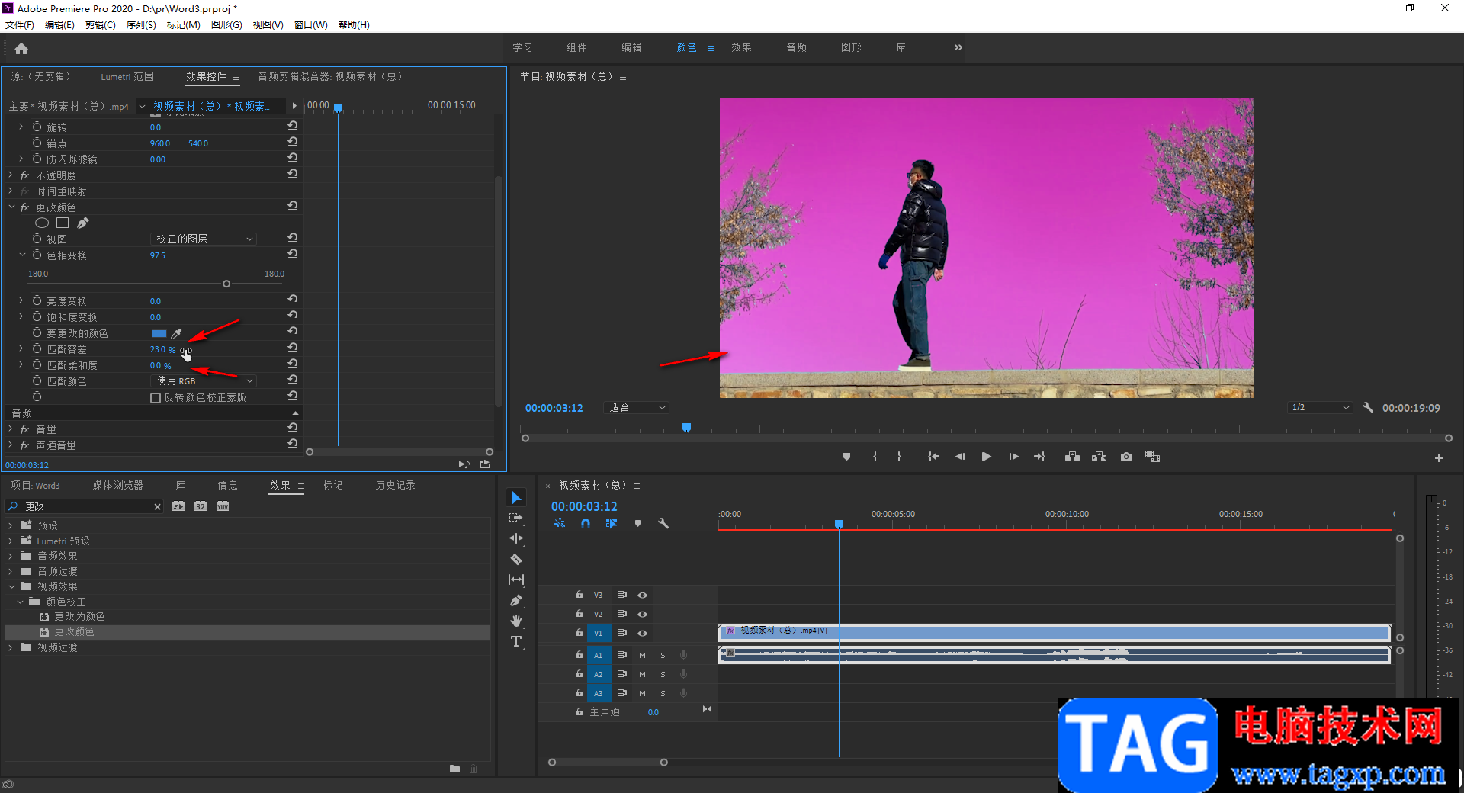The width and height of the screenshot is (1464, 793).
Task: Click the blue 要更改的颜色 color swatch
Action: pos(159,333)
